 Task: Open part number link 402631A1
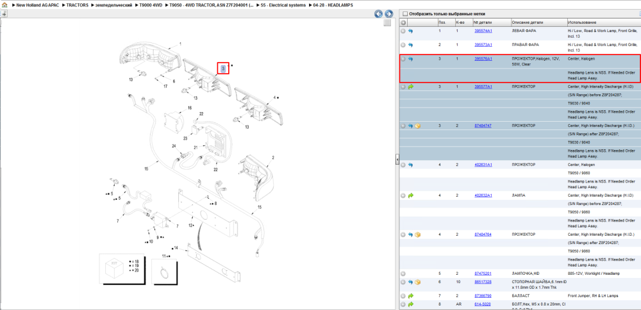483,165
